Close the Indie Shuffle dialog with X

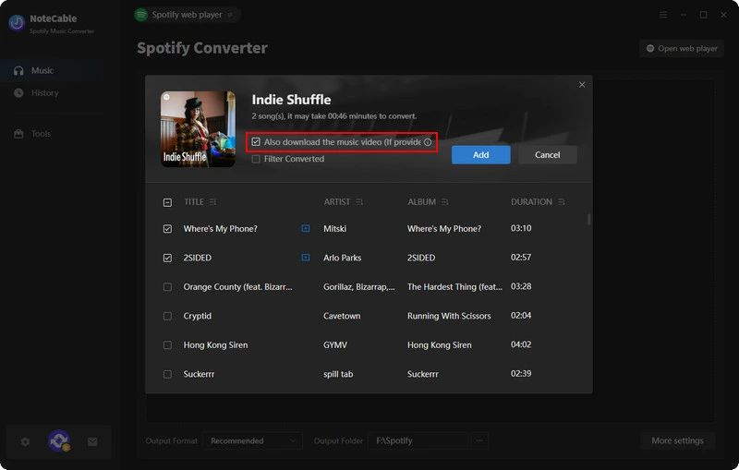(582, 84)
